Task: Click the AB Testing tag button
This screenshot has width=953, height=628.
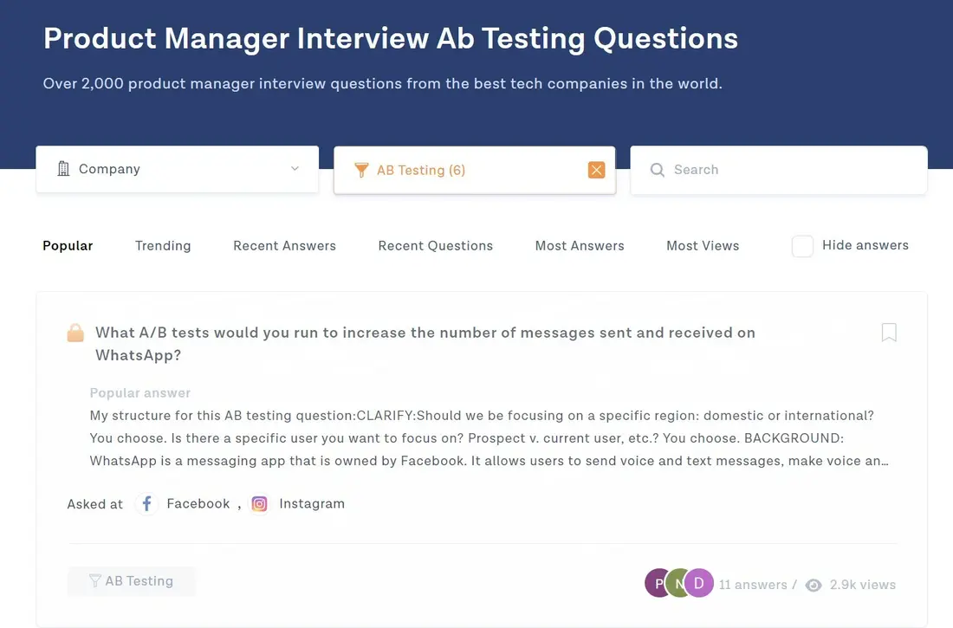Action: [132, 581]
